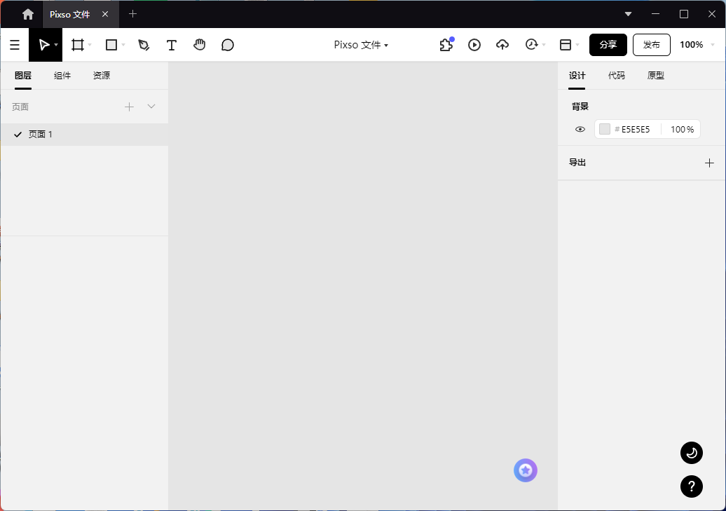This screenshot has width=726, height=511.
Task: Switch to the 原型 tab
Action: (x=656, y=76)
